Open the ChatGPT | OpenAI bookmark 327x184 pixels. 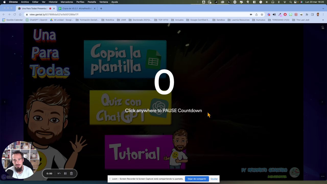pos(37,20)
